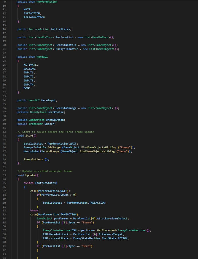Viewport: 198px width, 259px height.
Task: Click the break keyword on line 62
Action: tap(34, 210)
